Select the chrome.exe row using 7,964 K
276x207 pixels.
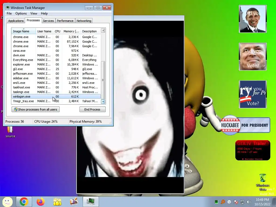point(56,46)
